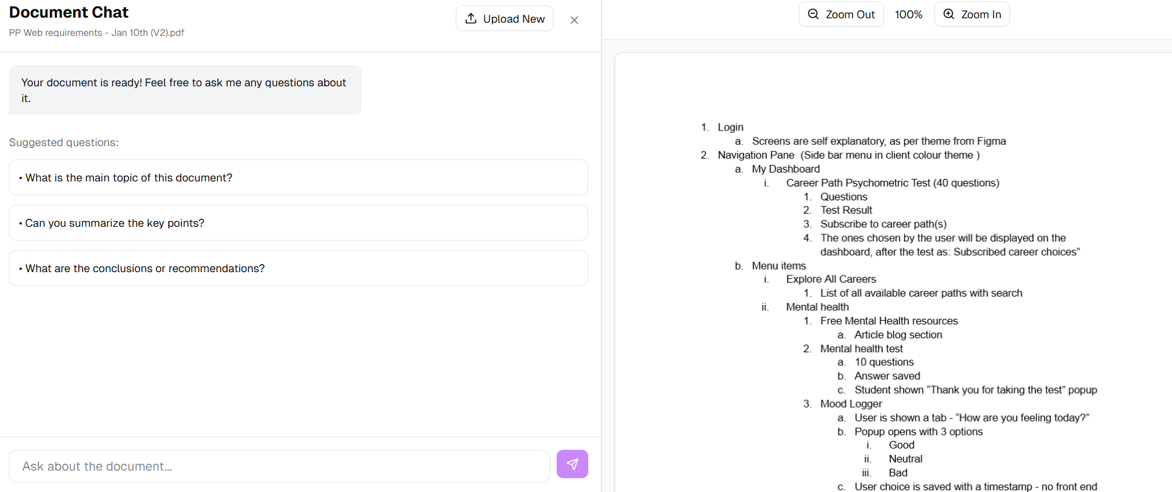Click the 'Document Chat' heading

pos(69,13)
